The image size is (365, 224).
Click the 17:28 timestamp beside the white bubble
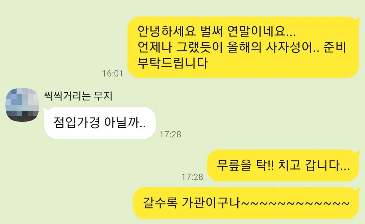[x=170, y=134]
